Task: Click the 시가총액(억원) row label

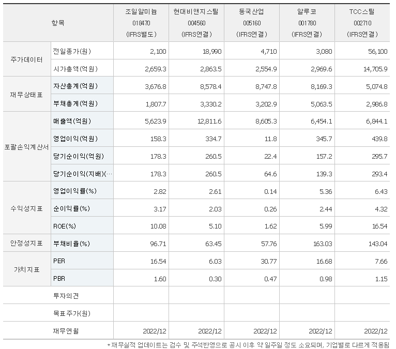Action: tap(75, 69)
